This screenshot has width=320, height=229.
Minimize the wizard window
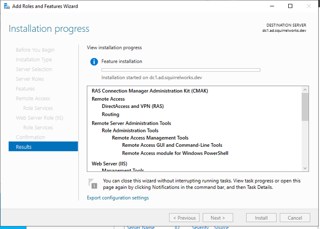click(271, 6)
